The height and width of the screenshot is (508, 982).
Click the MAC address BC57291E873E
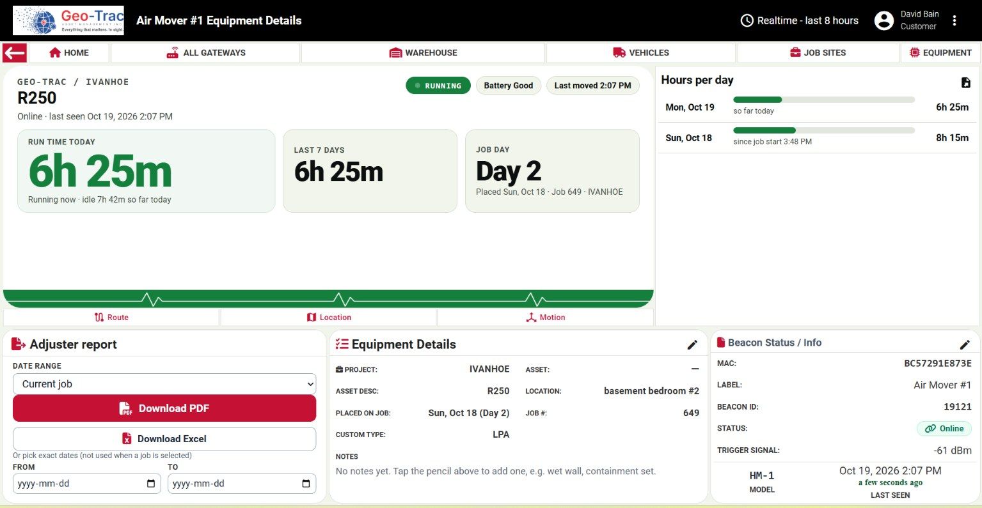point(938,364)
